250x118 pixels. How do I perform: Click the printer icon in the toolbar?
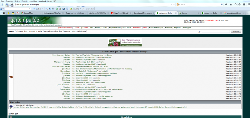tap(244, 5)
